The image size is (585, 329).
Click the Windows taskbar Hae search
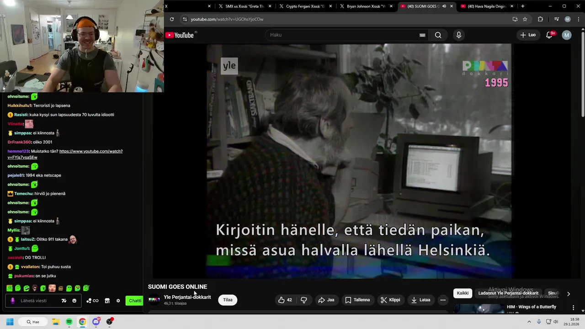click(33, 322)
